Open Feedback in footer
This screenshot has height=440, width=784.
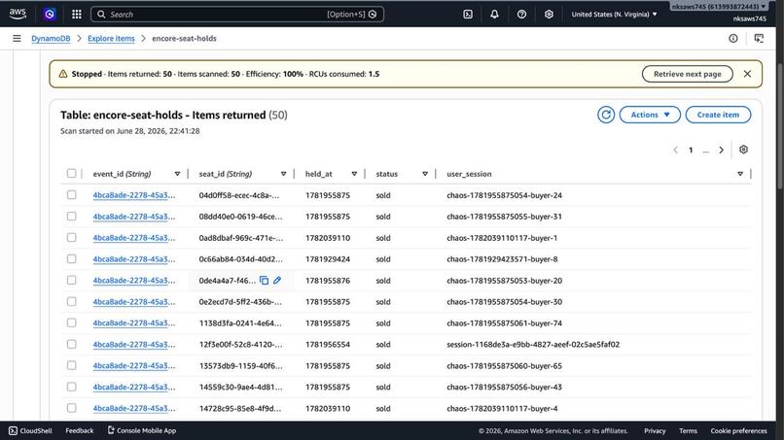(x=80, y=430)
